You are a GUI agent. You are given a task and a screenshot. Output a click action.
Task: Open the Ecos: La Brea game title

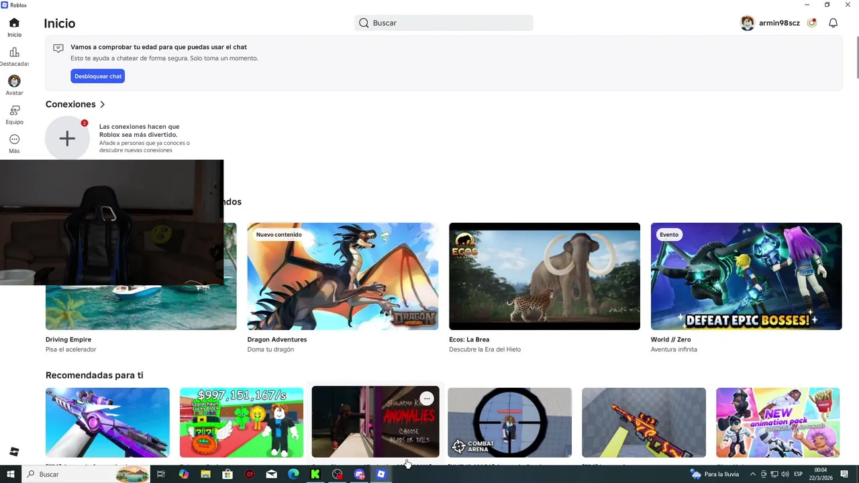click(469, 339)
